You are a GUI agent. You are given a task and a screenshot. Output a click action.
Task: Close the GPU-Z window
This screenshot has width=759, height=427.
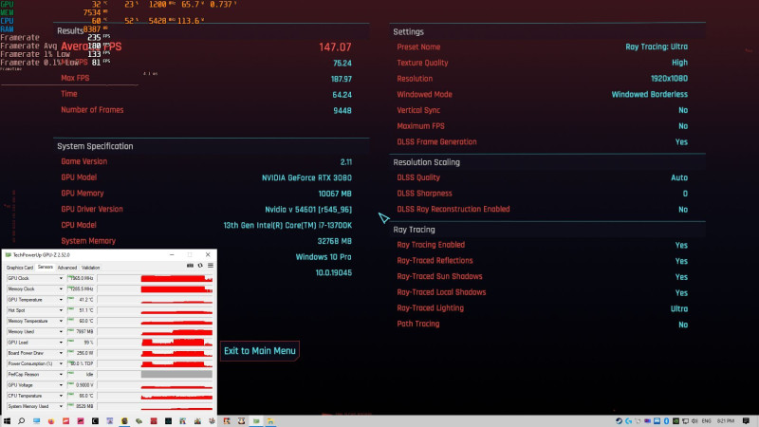coord(208,254)
